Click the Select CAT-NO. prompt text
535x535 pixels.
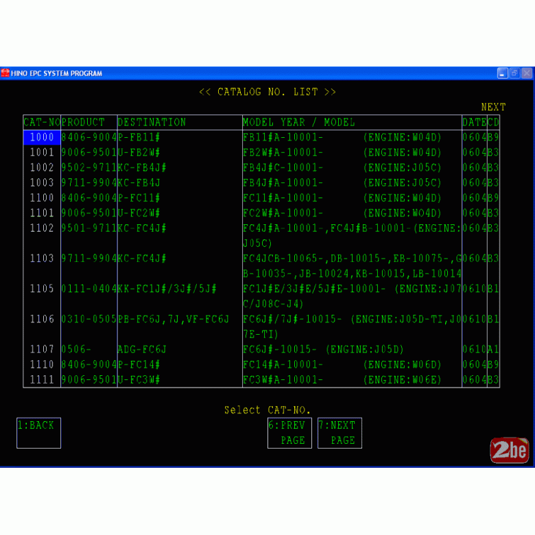coord(267,409)
